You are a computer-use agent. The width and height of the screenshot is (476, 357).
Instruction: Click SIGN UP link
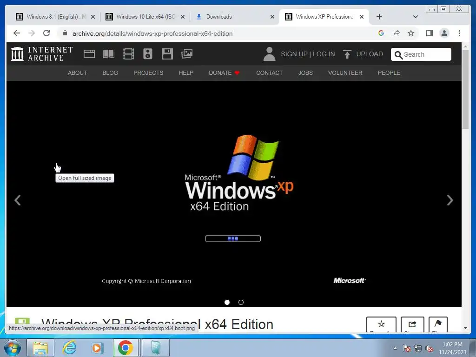[294, 54]
